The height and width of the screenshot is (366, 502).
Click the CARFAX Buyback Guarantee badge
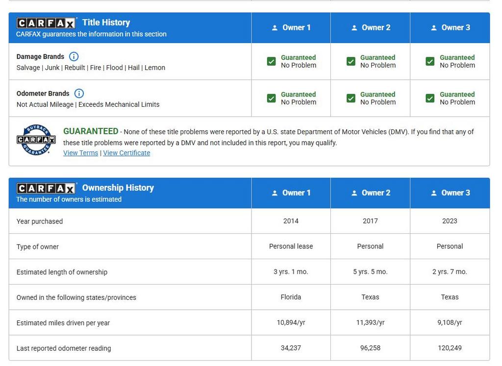tap(36, 140)
